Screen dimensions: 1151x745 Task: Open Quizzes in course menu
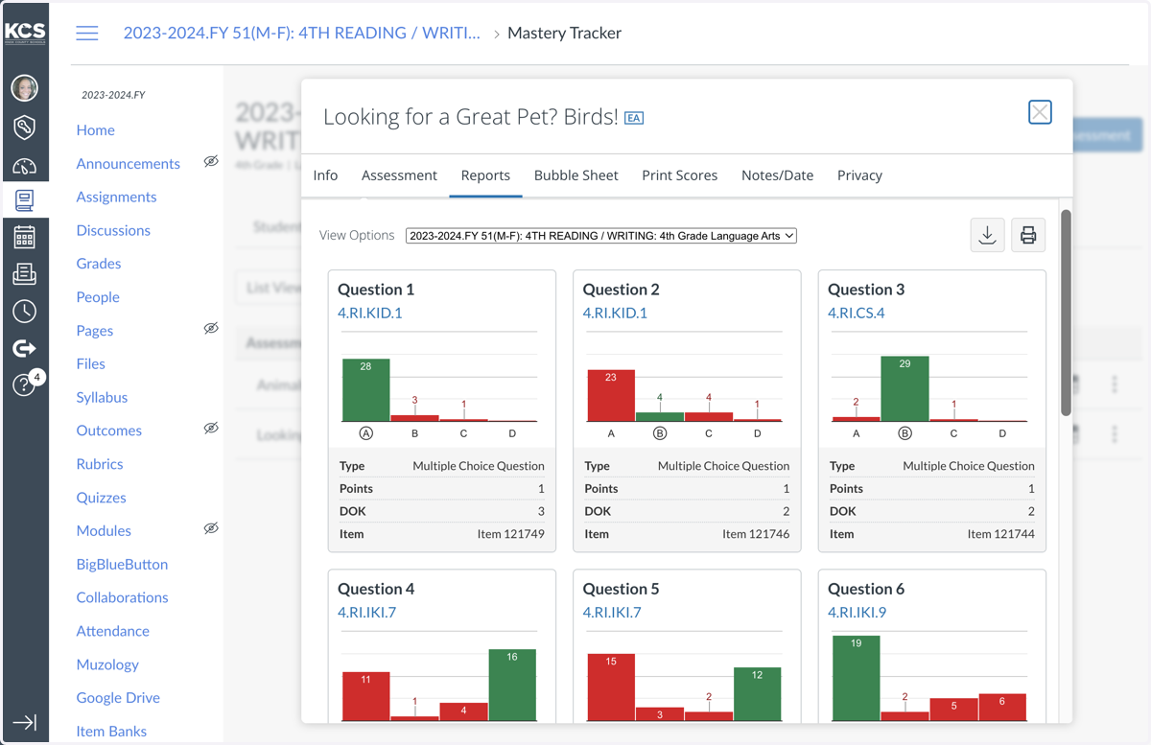[x=102, y=498]
